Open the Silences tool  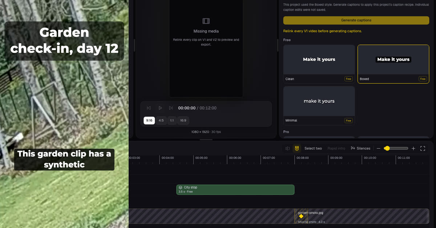point(360,148)
